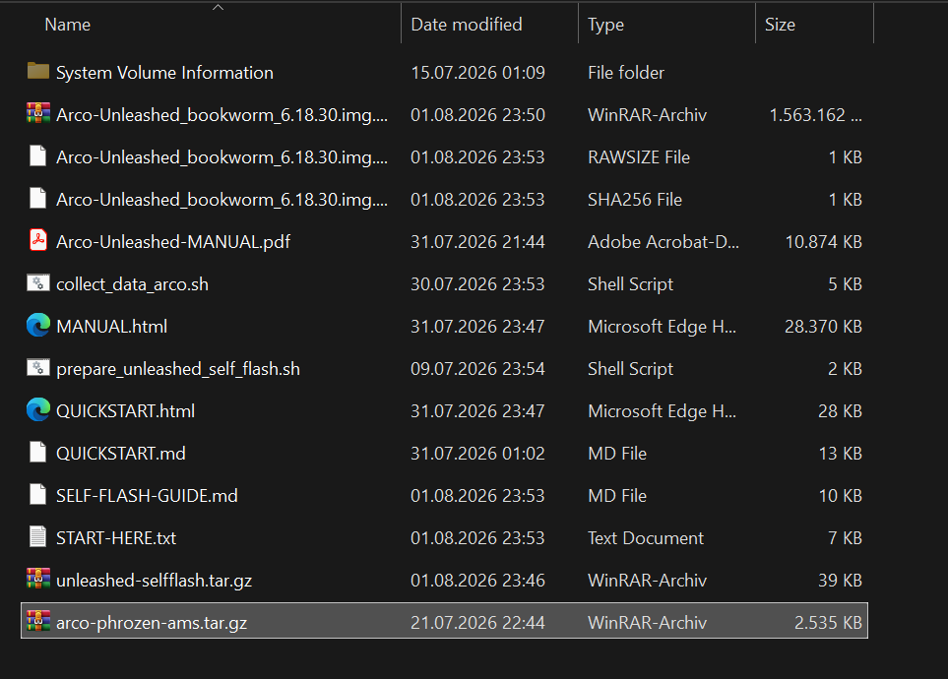Click the sort direction arrow above Name
Screen dimensions: 948x679
coord(219,7)
